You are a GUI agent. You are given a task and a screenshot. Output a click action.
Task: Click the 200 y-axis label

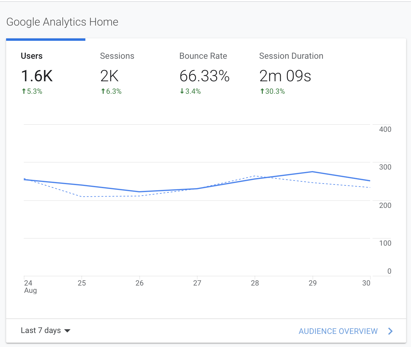pos(385,205)
